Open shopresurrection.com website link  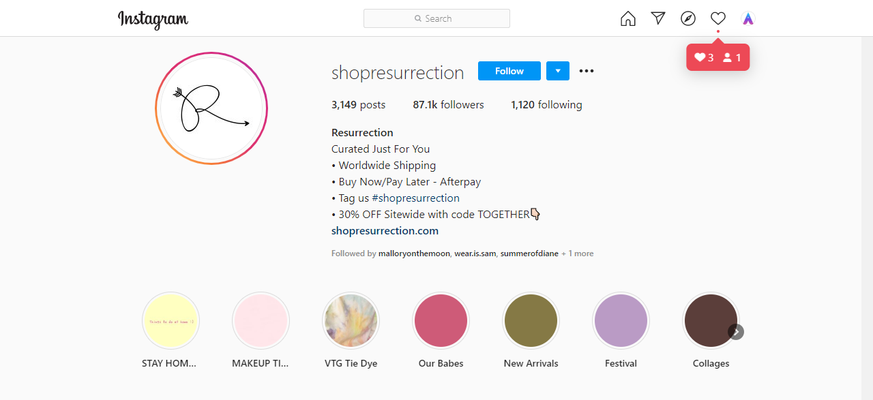point(385,230)
